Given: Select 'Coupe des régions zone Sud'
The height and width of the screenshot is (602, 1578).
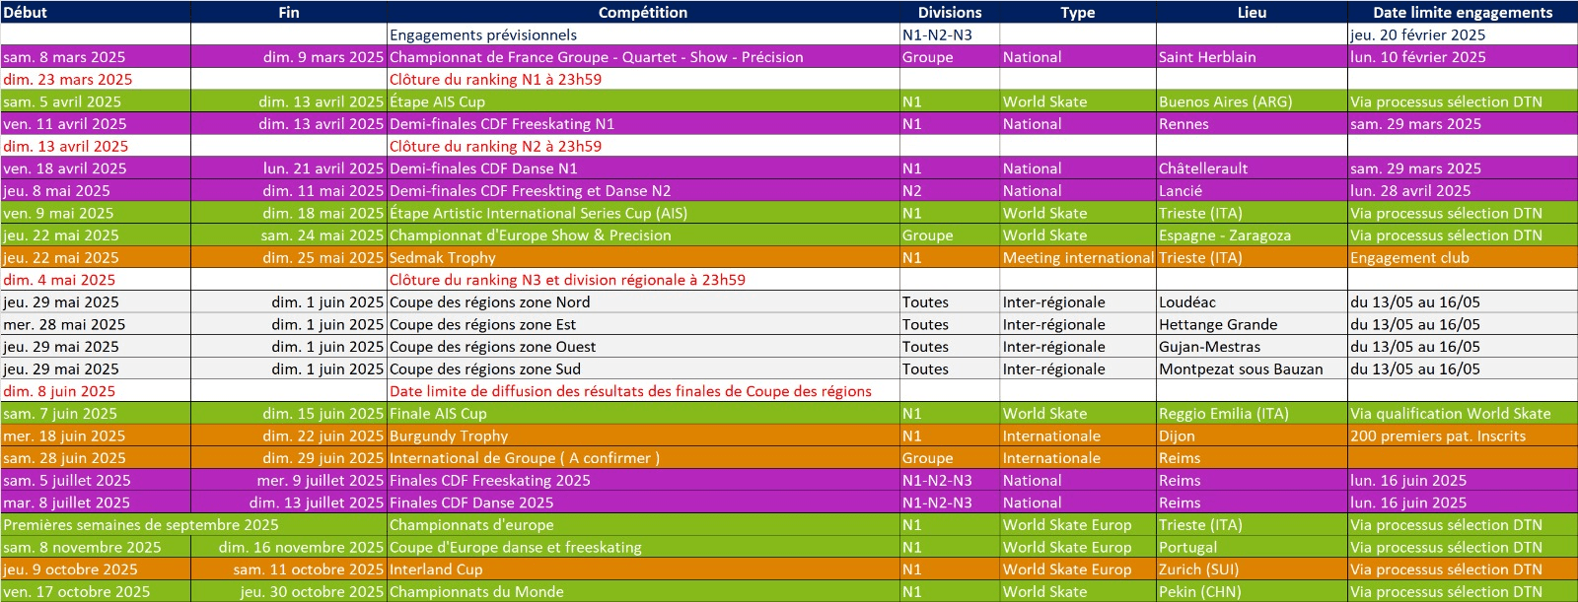Looking at the screenshot, I should click(643, 369).
